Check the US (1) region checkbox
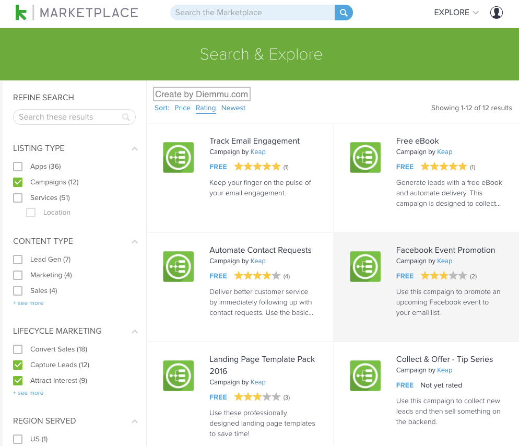Screen dimensions: 519x446 pos(18,439)
